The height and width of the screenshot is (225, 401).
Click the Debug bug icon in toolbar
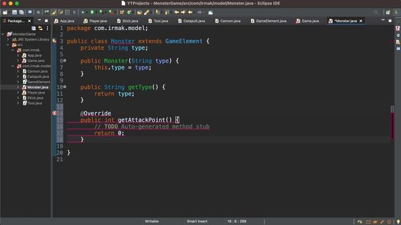click(83, 12)
